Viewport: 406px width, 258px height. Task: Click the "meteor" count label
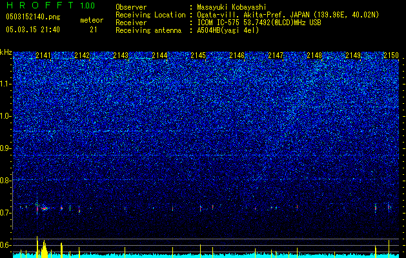pyautogui.click(x=92, y=20)
